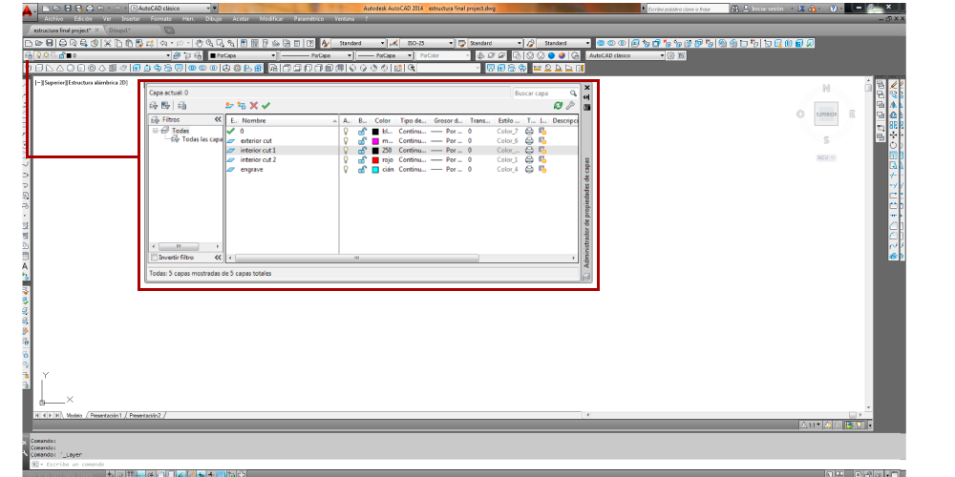Open layer states manager icon
955x477 pixels.
(182, 106)
